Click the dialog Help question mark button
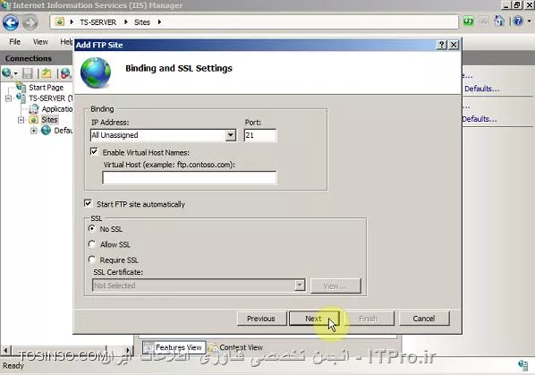535x375 pixels. point(442,45)
